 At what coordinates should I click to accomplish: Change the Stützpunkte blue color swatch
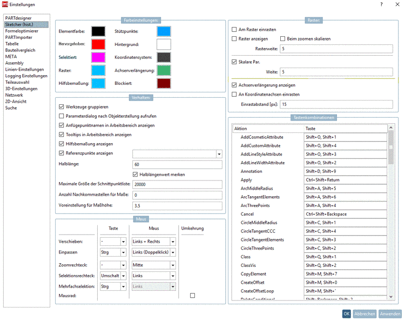point(164,31)
